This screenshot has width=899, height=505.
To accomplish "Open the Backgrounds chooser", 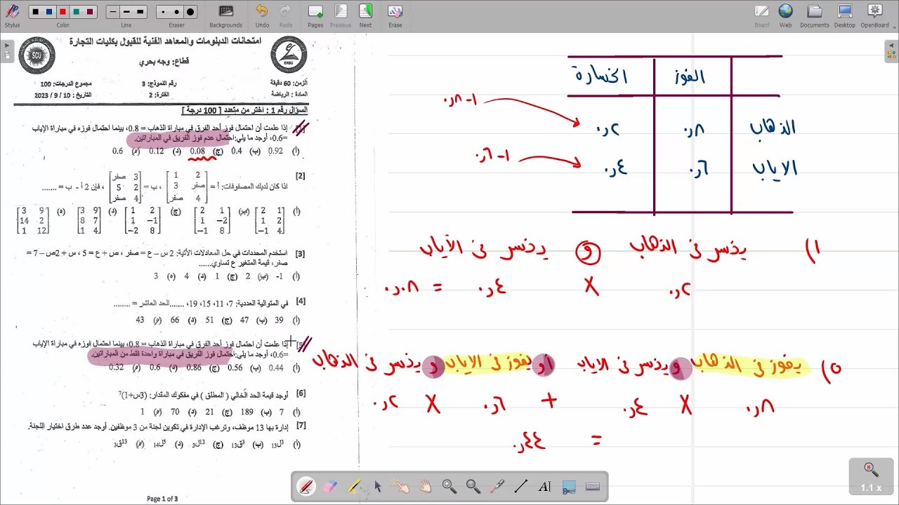I will point(225,15).
